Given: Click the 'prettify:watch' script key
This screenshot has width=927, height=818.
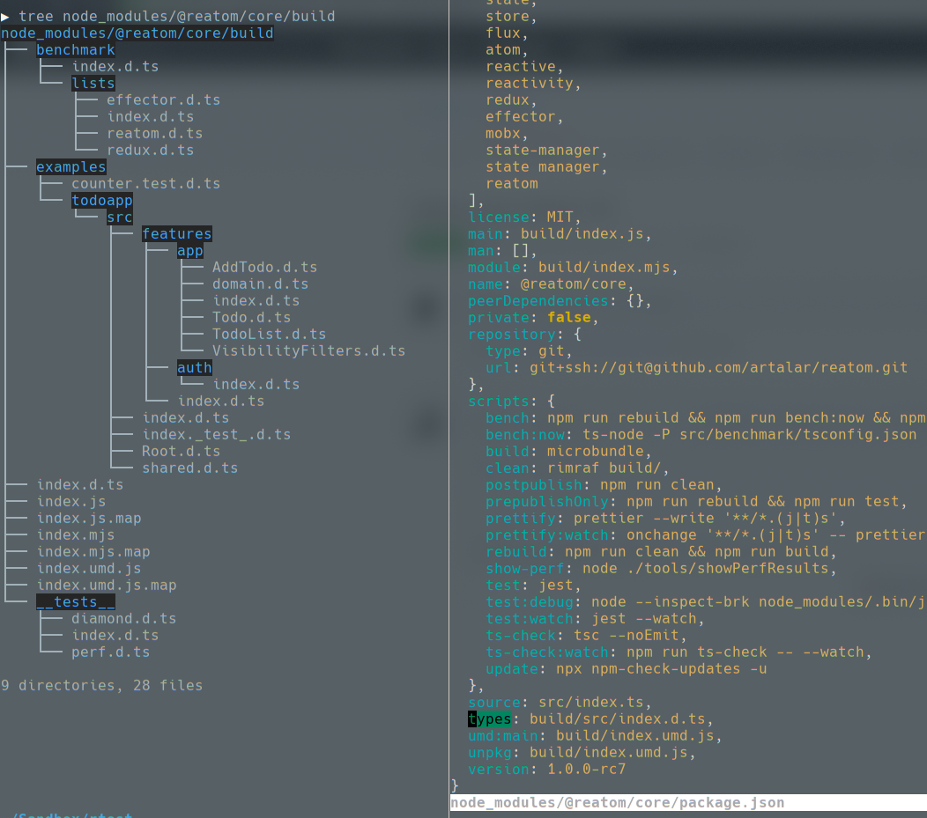Looking at the screenshot, I should coord(546,534).
